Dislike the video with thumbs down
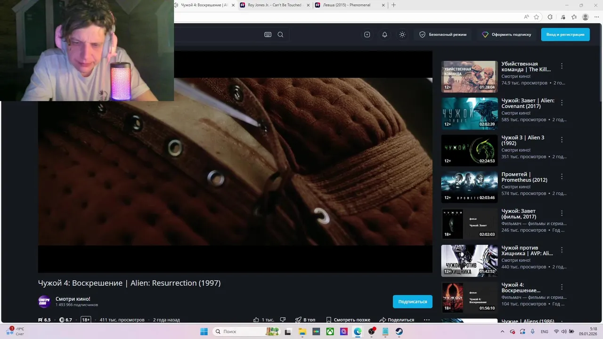The height and width of the screenshot is (339, 603). coord(283,320)
